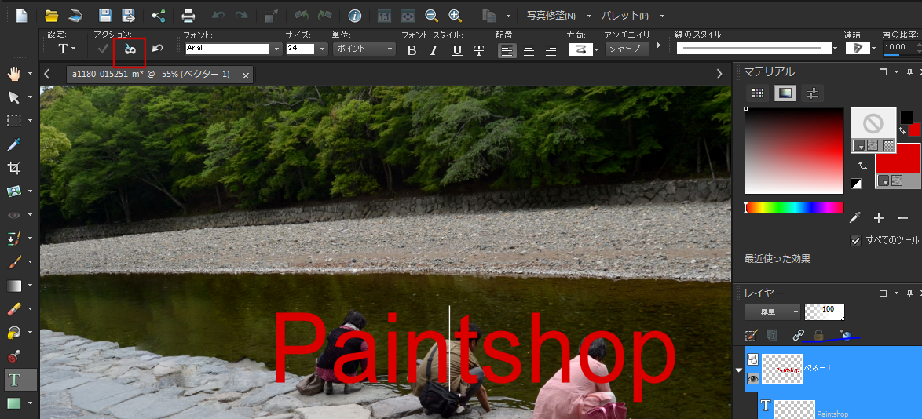The height and width of the screenshot is (419, 922).
Task: Swap foreground and background materials
Action: 862,167
